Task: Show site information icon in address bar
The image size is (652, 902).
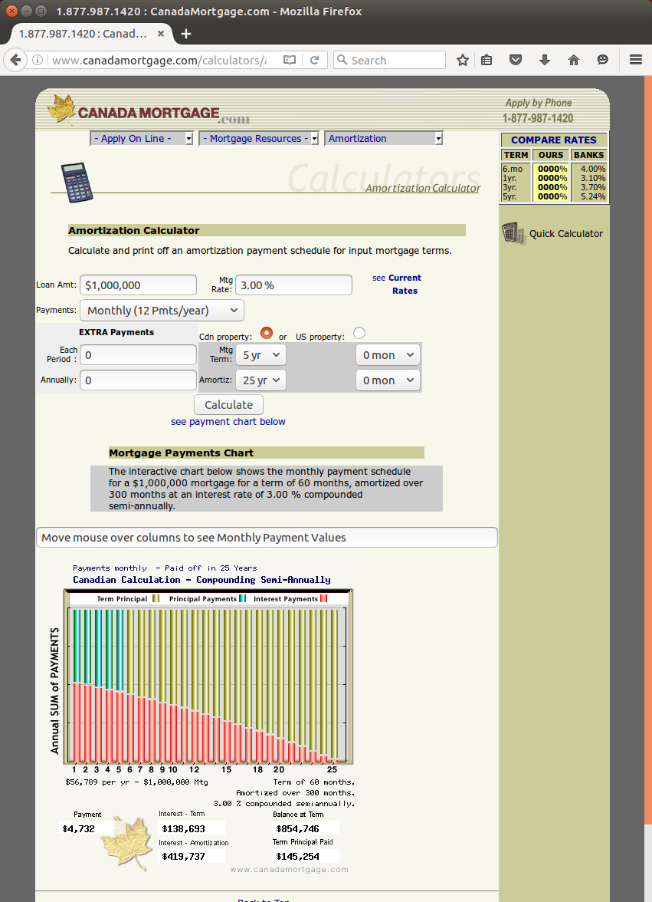Action: coord(38,60)
